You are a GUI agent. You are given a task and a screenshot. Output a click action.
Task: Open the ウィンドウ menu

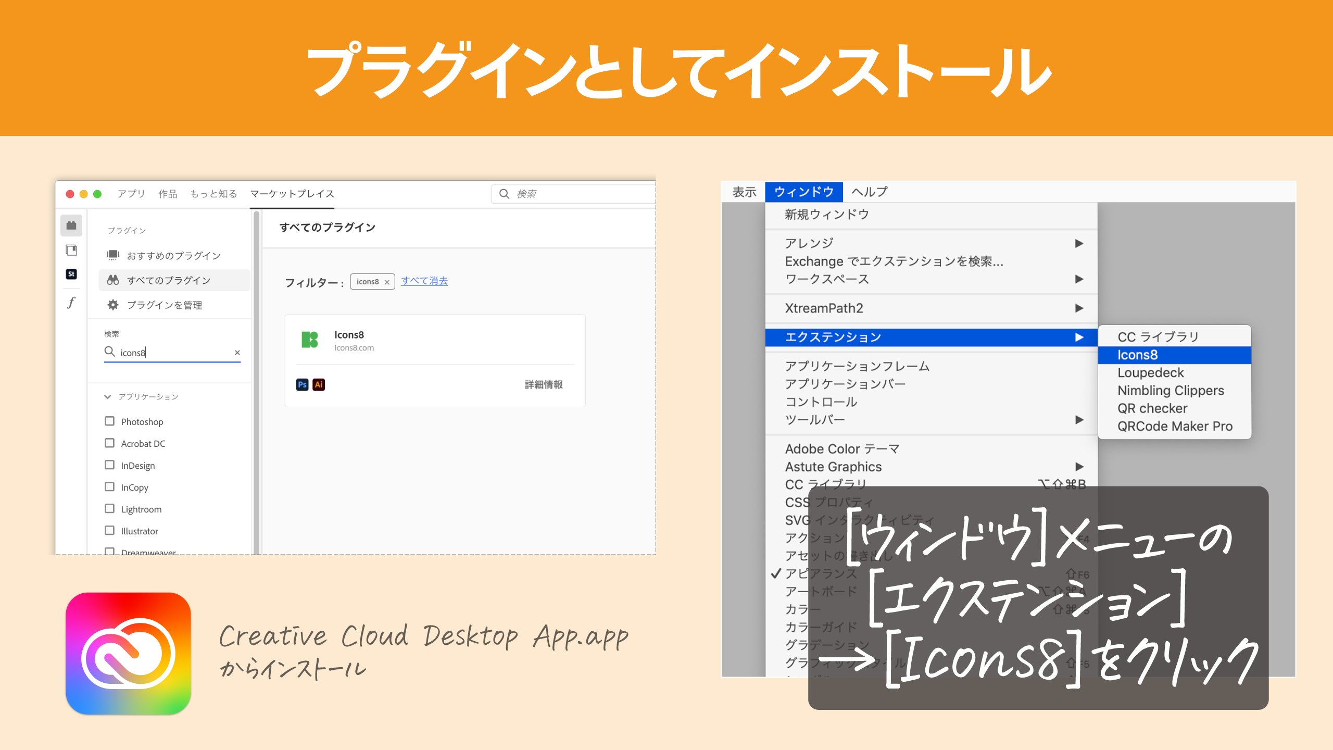[804, 192]
